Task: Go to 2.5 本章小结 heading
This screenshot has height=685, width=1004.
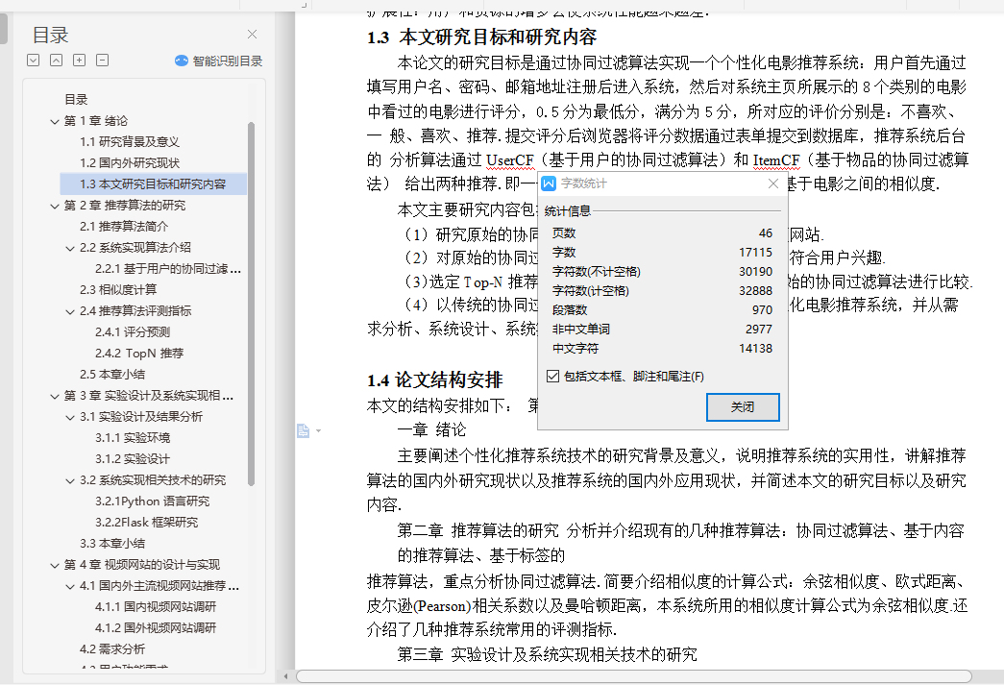Action: tap(112, 374)
